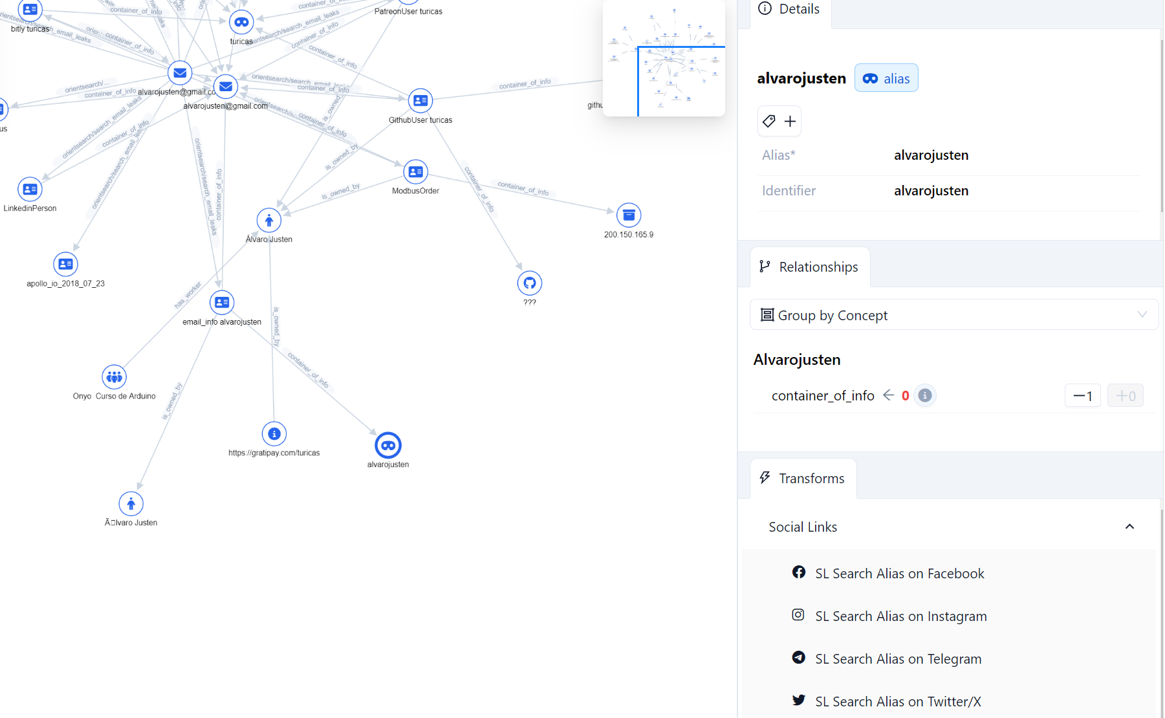Select the LinkedinPerson node

coord(30,190)
